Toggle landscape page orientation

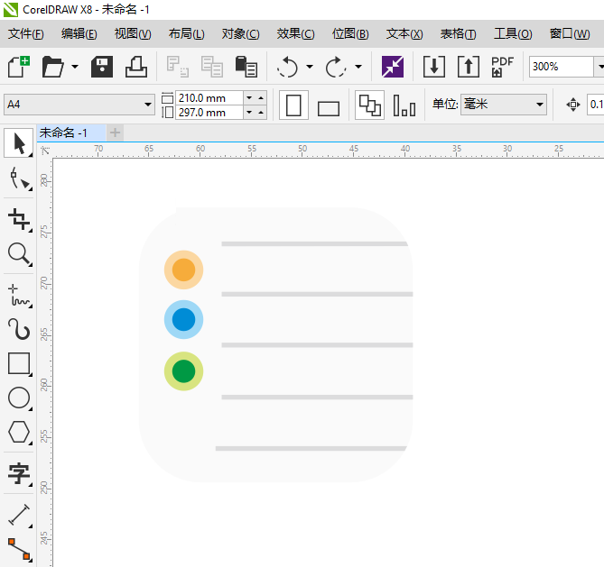point(329,107)
